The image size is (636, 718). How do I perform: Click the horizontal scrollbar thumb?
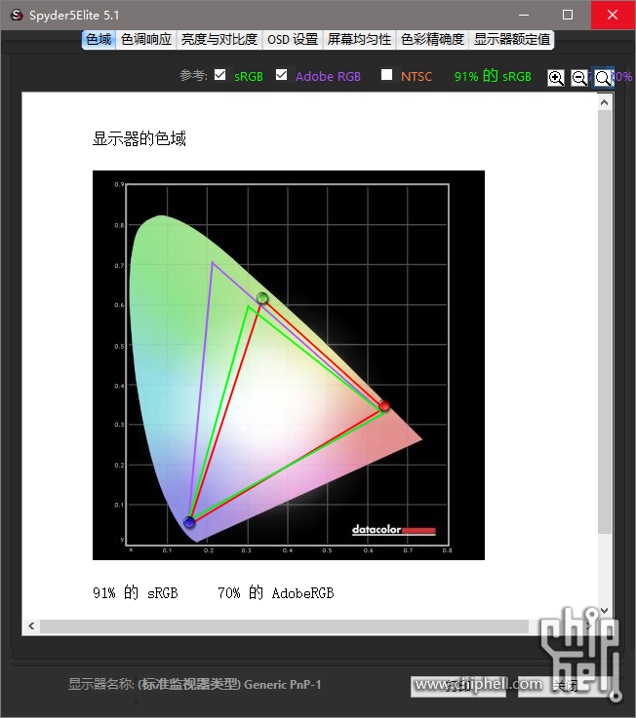tap(284, 626)
